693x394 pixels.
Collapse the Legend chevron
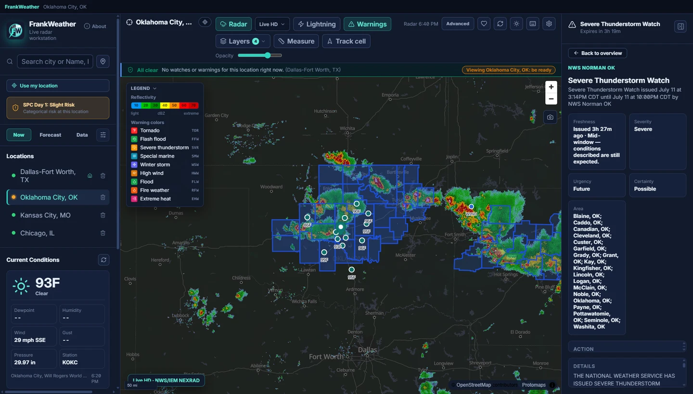pyautogui.click(x=154, y=89)
